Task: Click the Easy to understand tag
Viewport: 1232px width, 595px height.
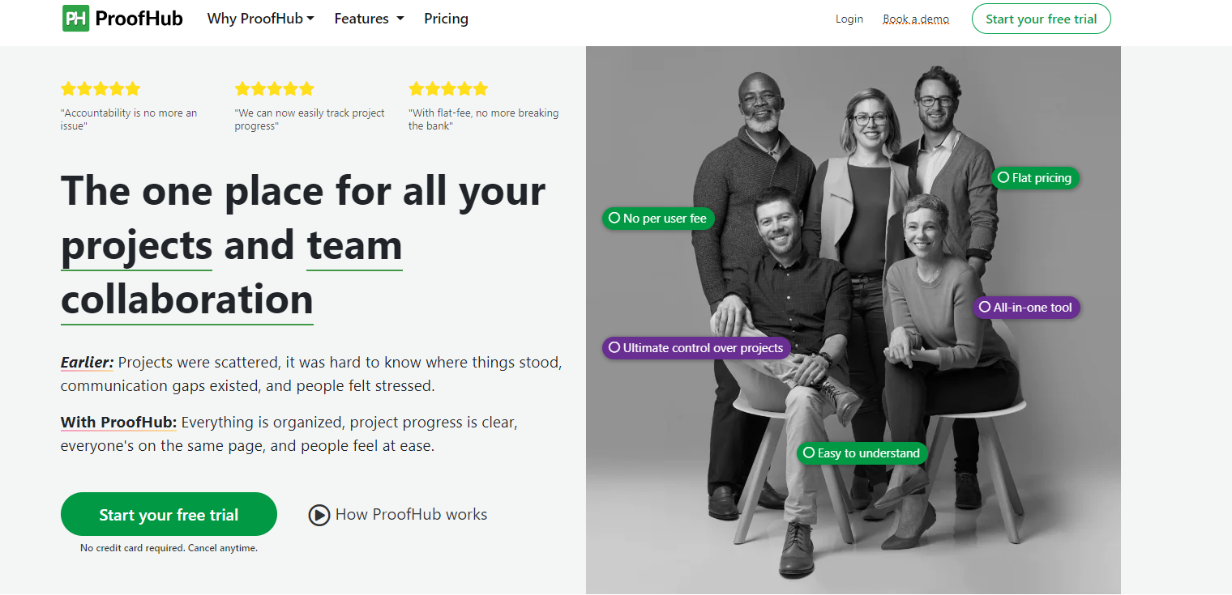Action: (x=862, y=453)
